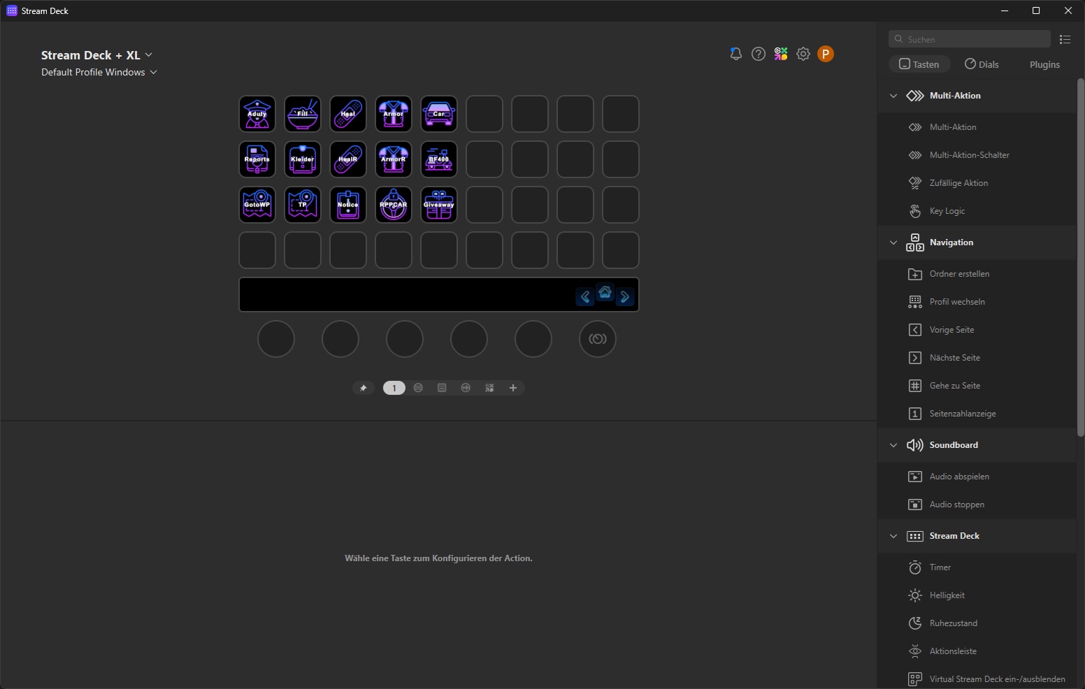Click the home icon on the touch strip
Image resolution: width=1085 pixels, height=689 pixels.
[605, 293]
